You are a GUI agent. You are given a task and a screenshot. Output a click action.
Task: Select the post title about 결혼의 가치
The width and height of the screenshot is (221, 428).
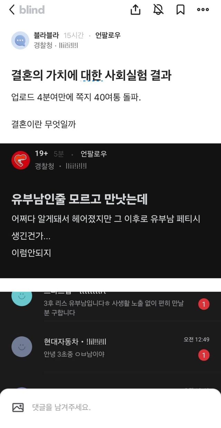click(91, 75)
